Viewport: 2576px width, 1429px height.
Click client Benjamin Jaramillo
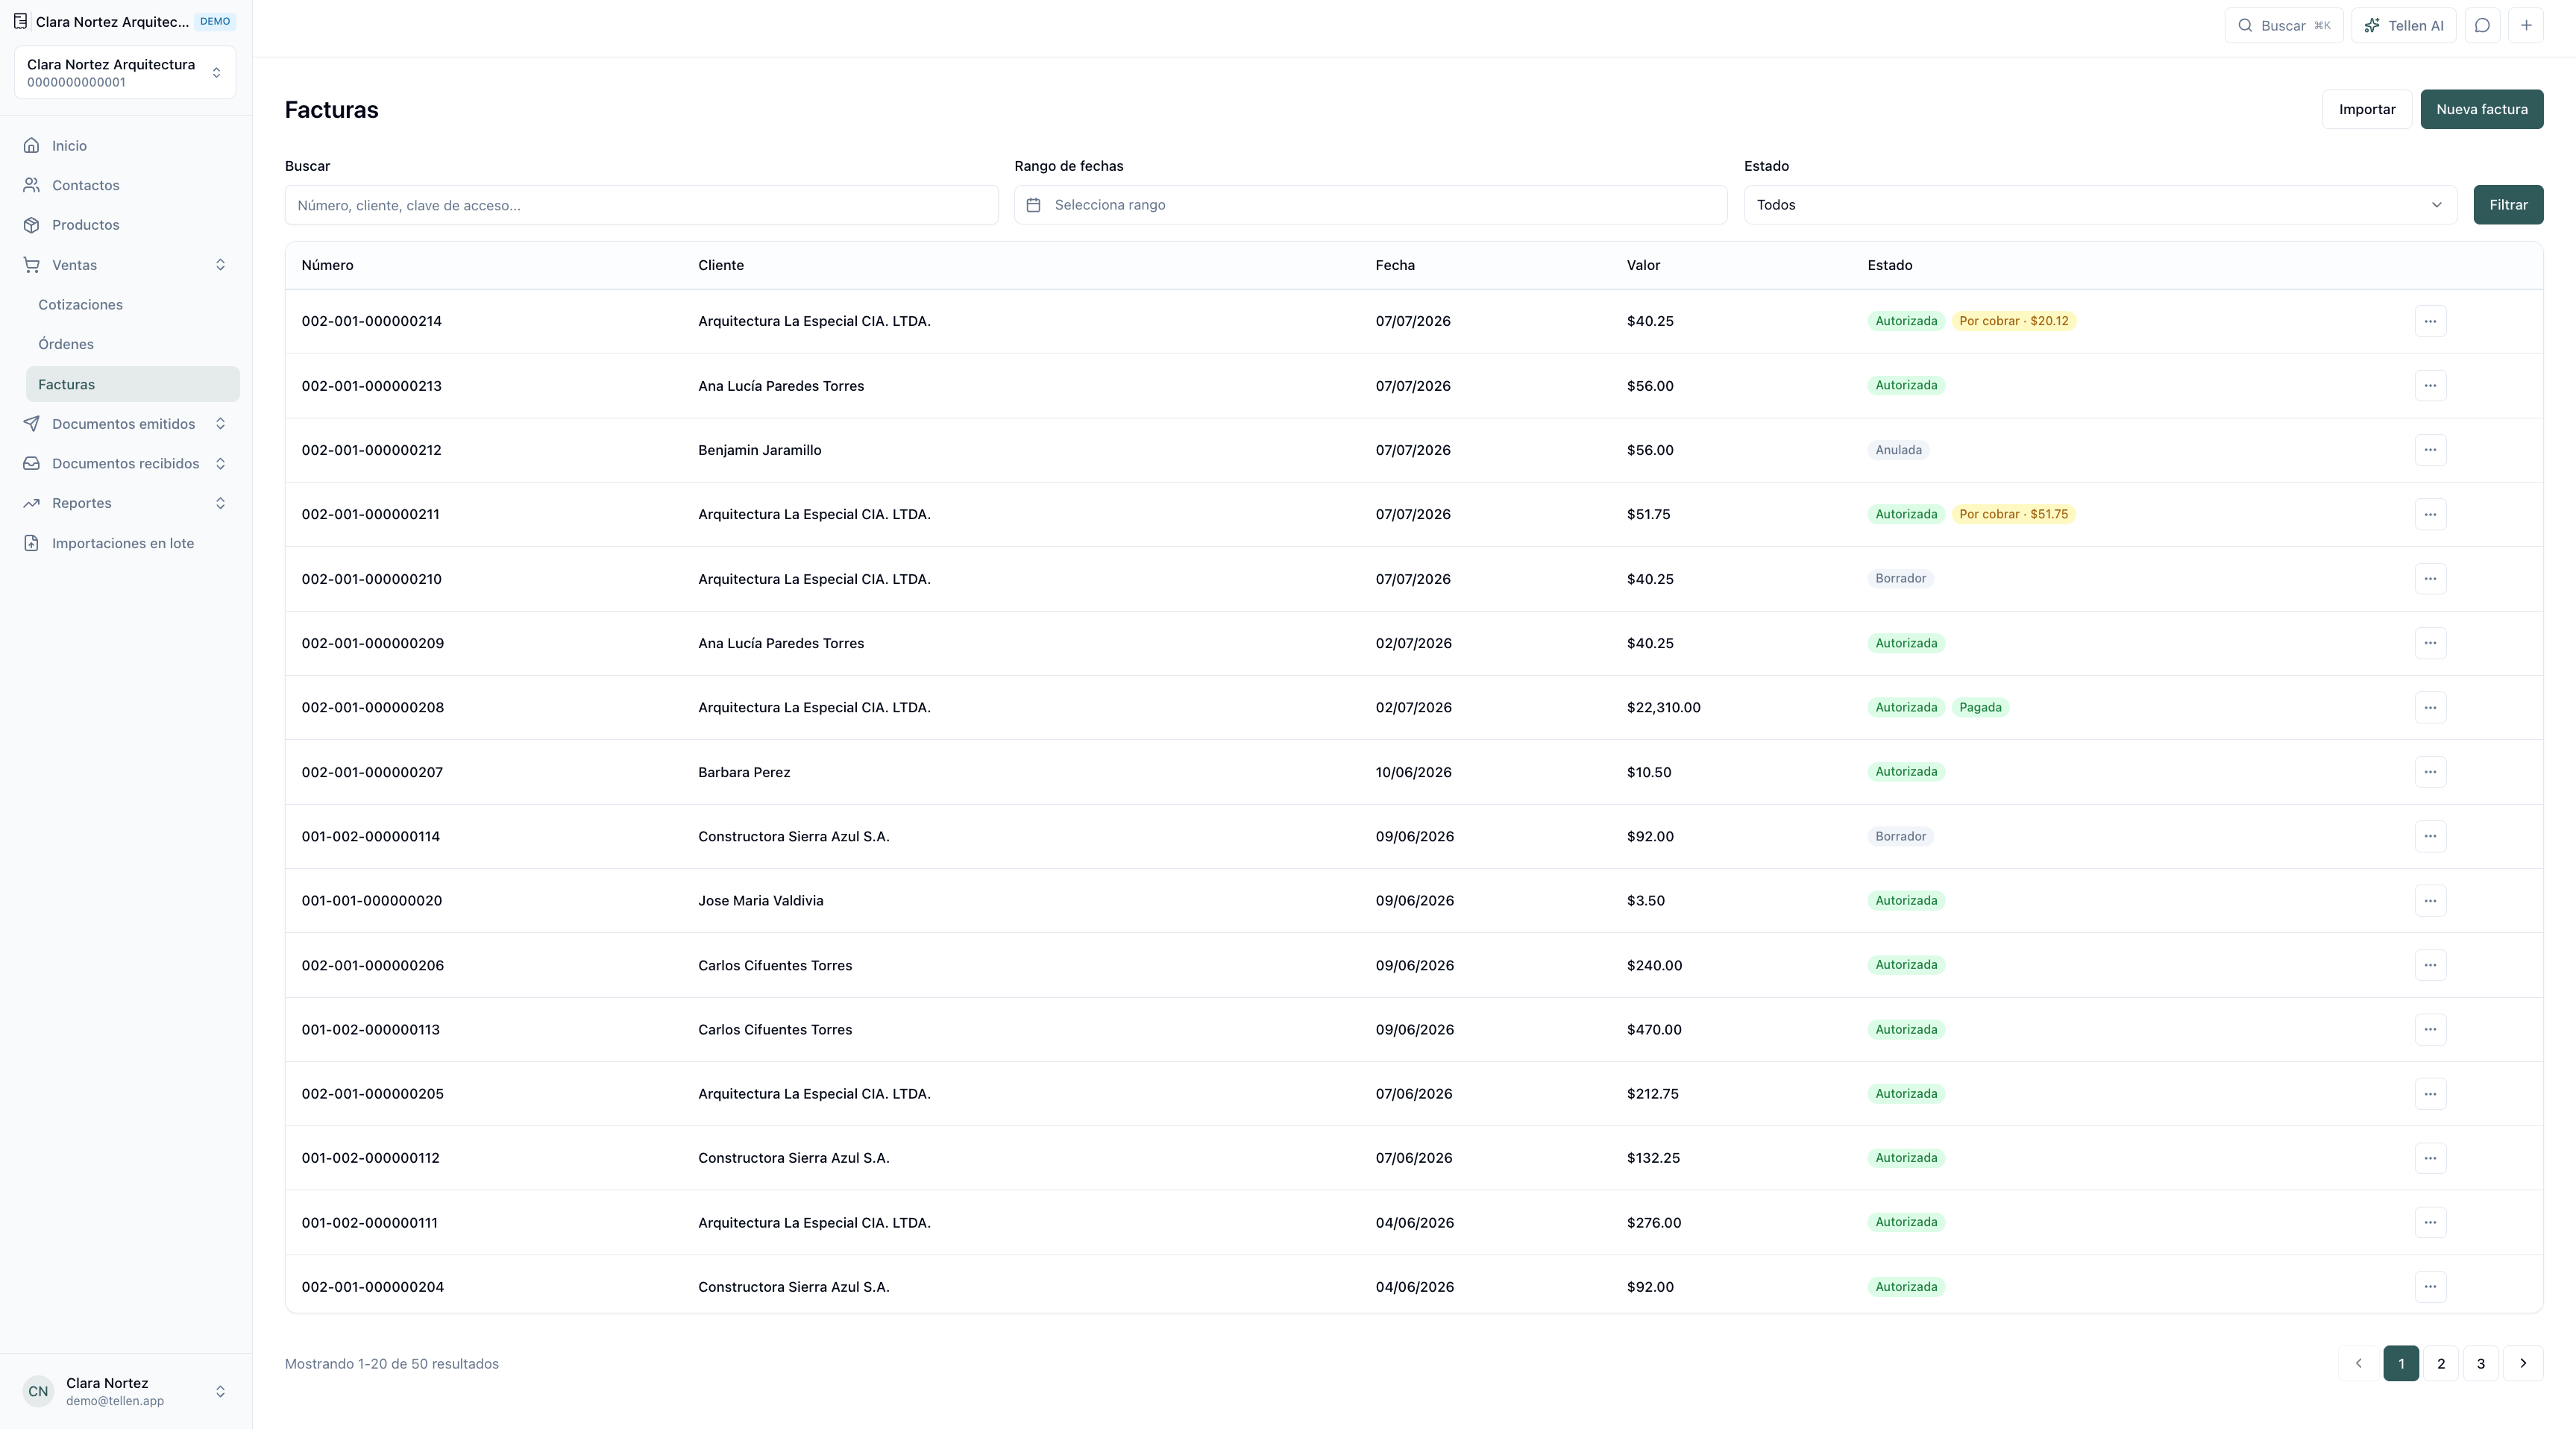(x=759, y=450)
